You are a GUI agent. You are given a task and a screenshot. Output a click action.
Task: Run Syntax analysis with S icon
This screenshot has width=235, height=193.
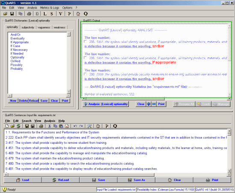click(x=52, y=14)
